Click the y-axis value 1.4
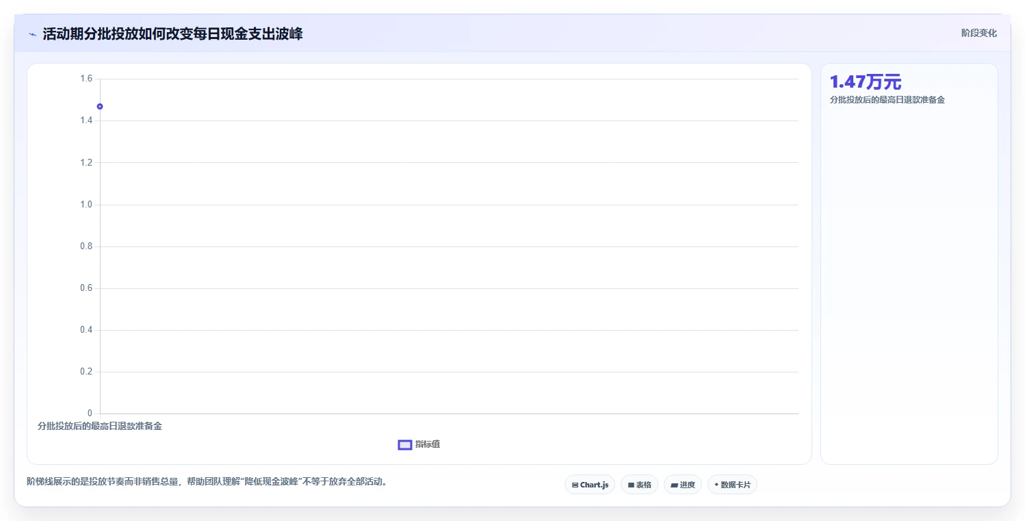This screenshot has height=521, width=1025. pos(86,120)
